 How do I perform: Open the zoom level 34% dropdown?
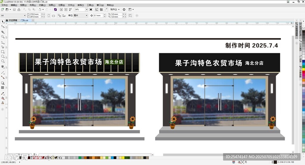(x=87, y=10)
